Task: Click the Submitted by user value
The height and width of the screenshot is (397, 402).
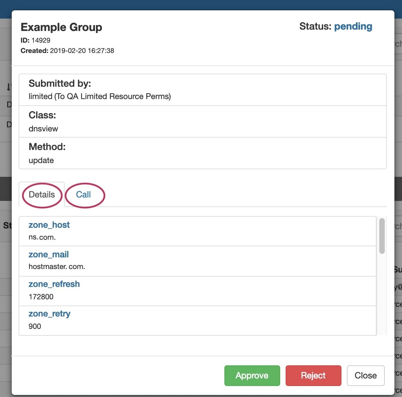Action: [x=99, y=96]
